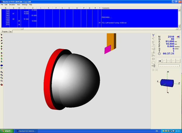182x133 pixels.
Task: Click the blue cylinder axis orientation preview
Action: [166, 82]
